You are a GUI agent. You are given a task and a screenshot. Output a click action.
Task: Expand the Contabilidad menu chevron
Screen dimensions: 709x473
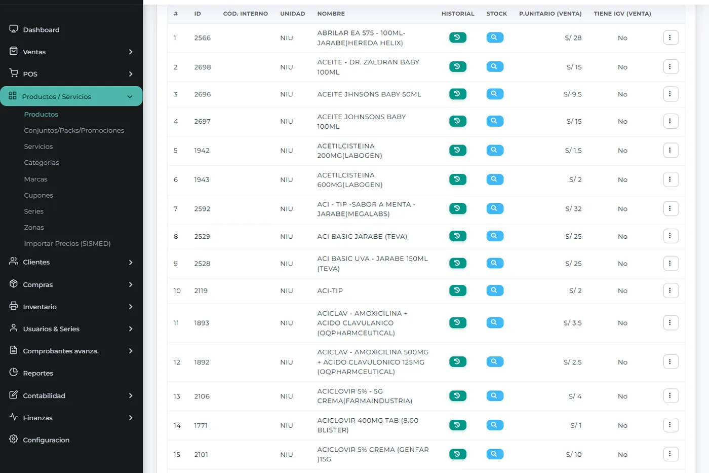pyautogui.click(x=131, y=395)
